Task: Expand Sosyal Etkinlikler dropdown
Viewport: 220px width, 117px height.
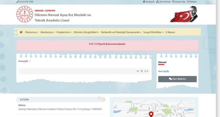Action: [x=153, y=32]
